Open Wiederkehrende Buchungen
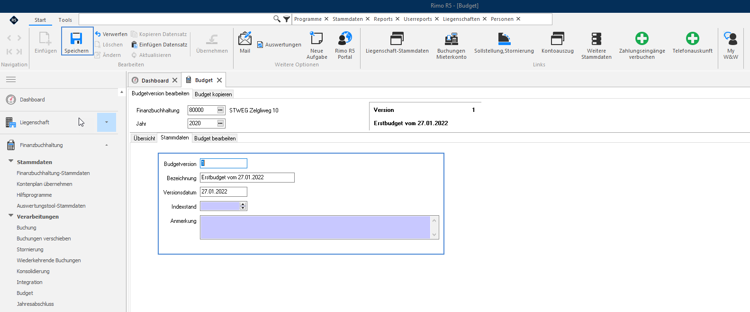The image size is (750, 312). pos(49,260)
